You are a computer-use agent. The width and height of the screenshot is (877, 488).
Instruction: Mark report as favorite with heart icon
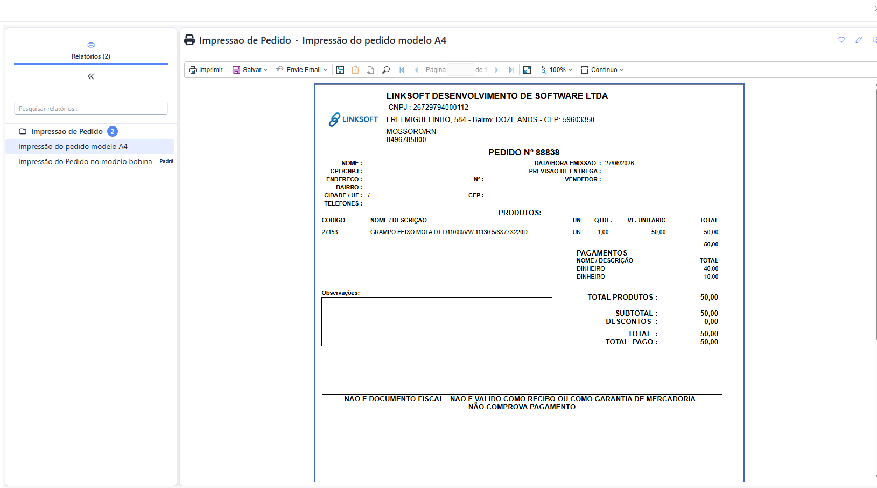click(x=841, y=40)
